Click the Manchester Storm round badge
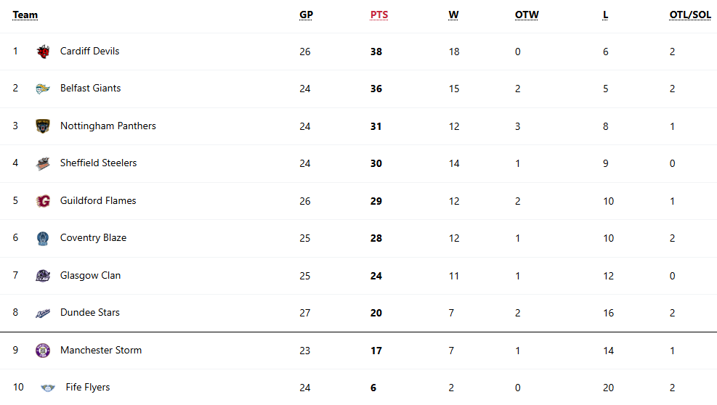Viewport: 717px width, 405px height. click(x=43, y=351)
